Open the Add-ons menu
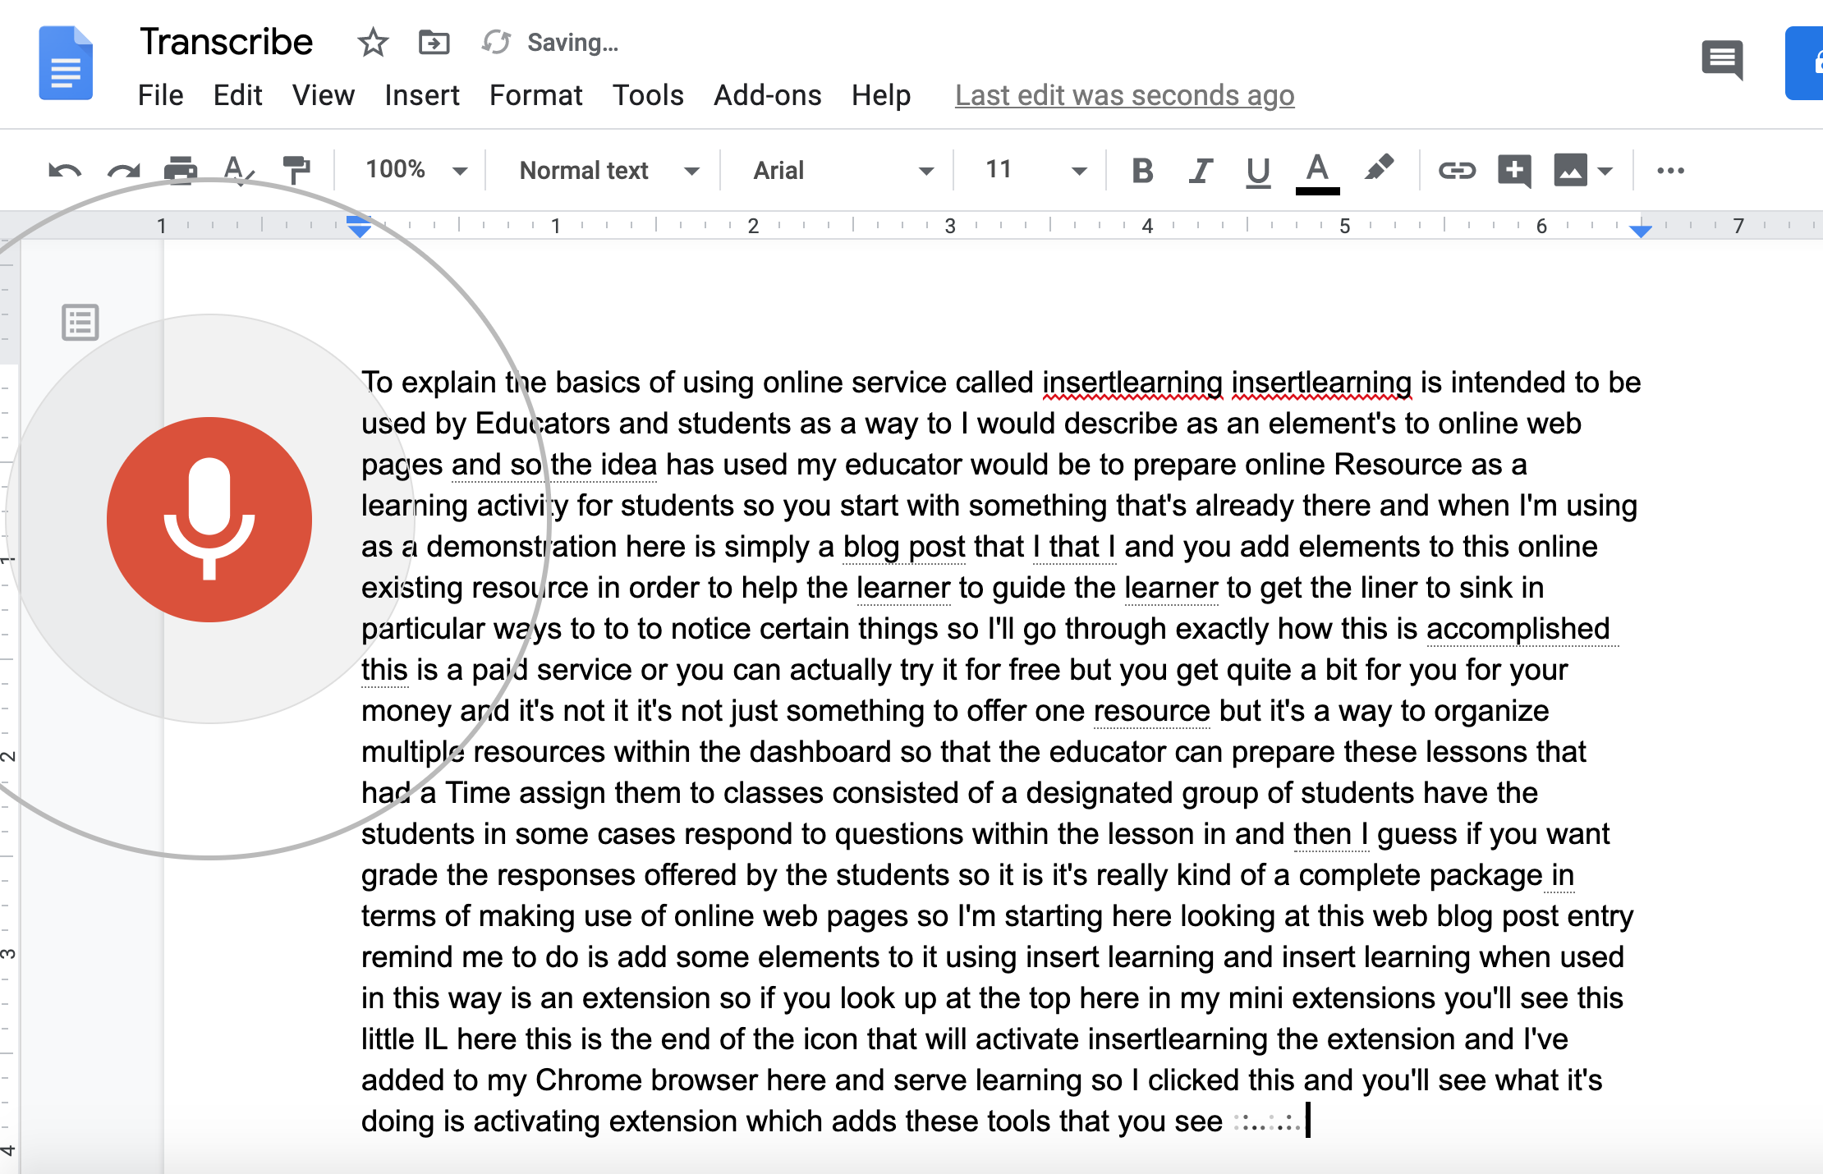 tap(767, 95)
